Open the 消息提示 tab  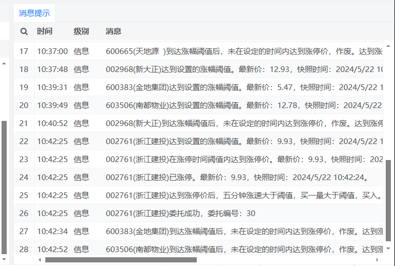pos(35,13)
